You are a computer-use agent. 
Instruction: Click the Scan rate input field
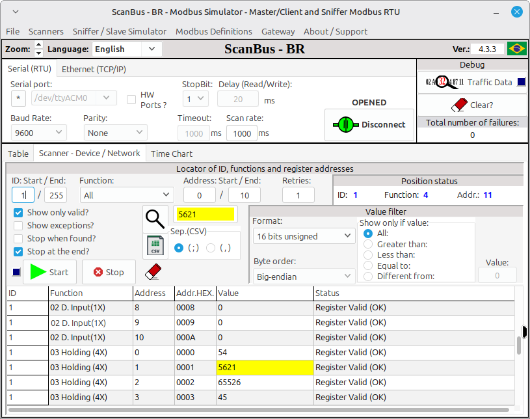tap(242, 133)
